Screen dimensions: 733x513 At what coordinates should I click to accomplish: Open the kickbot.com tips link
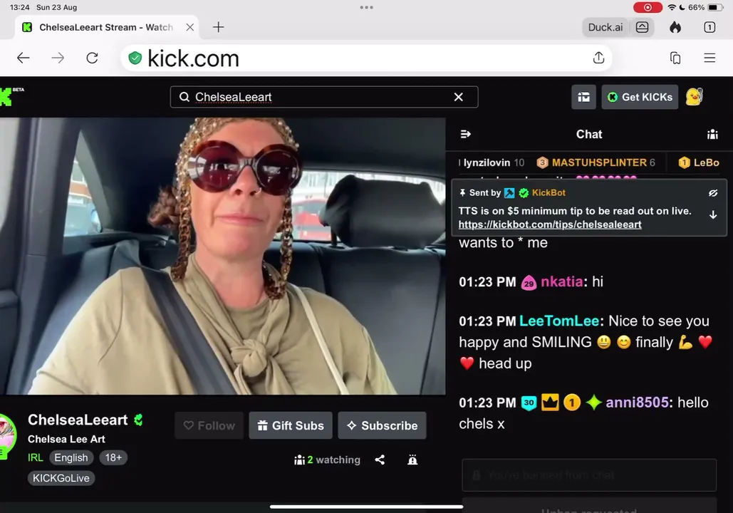click(550, 224)
